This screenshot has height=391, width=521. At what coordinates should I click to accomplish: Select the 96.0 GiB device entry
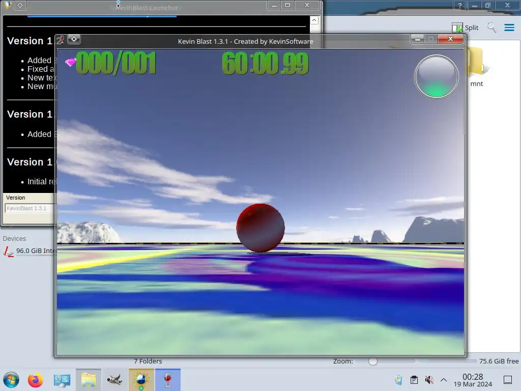coord(30,251)
